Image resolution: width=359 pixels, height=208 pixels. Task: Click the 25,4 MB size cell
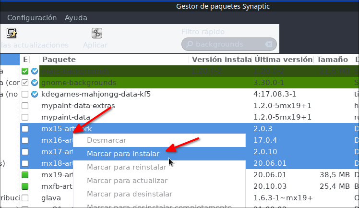335,186
